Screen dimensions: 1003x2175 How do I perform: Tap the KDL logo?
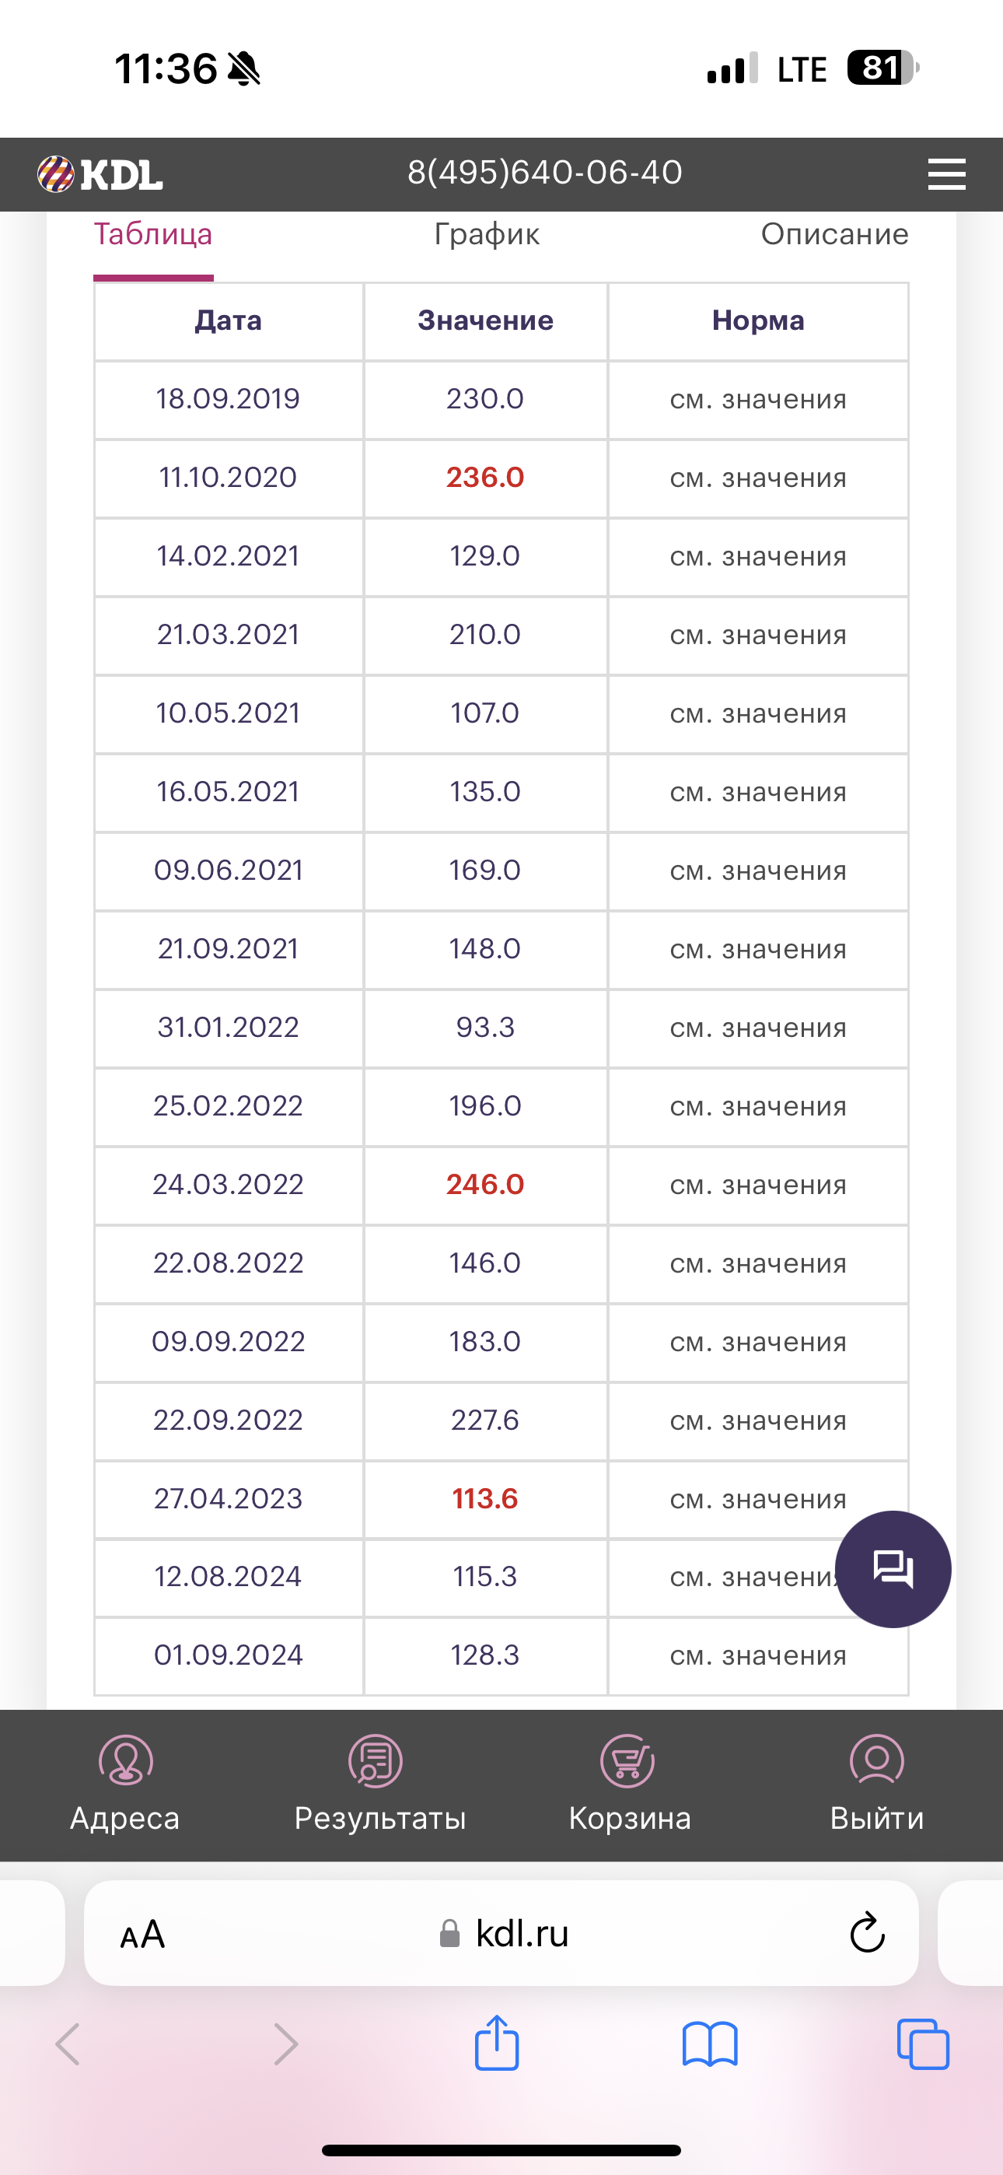(100, 174)
